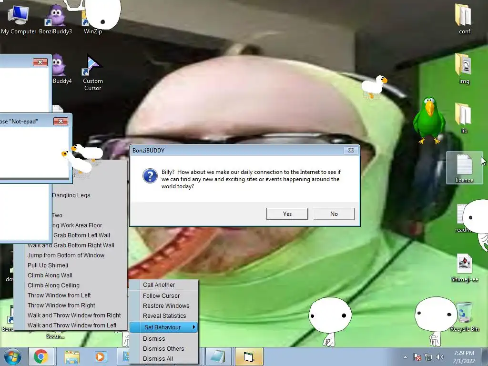The image size is (488, 366).
Task: Open the lib folder on desktop
Action: coord(464,118)
